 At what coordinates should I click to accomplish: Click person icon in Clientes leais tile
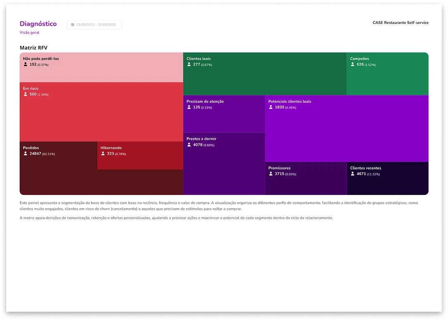pyautogui.click(x=189, y=64)
